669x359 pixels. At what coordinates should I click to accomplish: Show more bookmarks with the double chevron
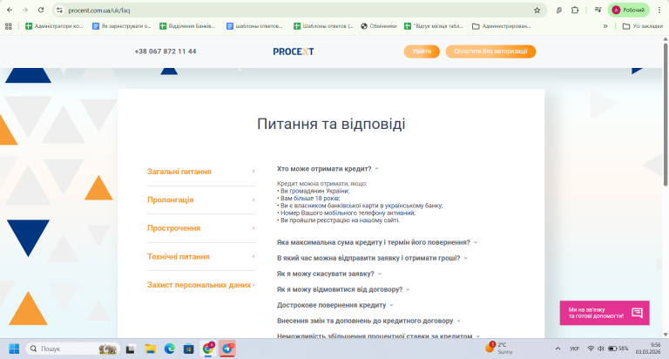[605, 26]
